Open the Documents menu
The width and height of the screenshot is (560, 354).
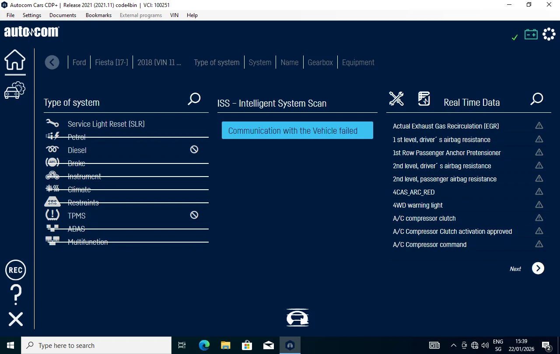63,15
